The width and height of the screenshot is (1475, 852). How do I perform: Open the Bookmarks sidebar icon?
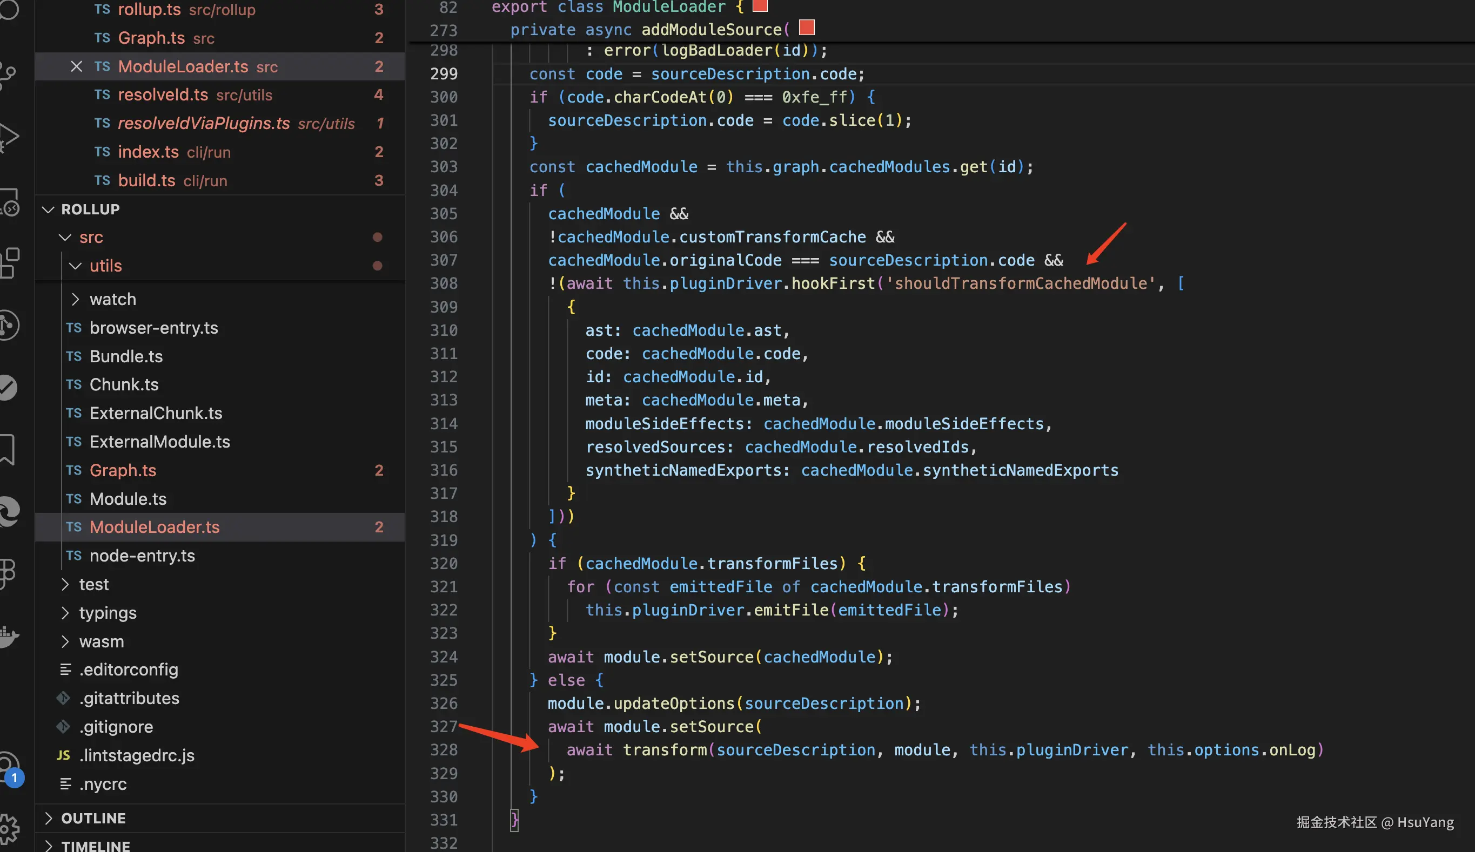[7, 449]
